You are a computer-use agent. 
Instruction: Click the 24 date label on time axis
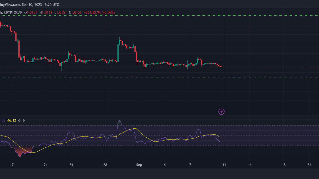tap(71, 165)
